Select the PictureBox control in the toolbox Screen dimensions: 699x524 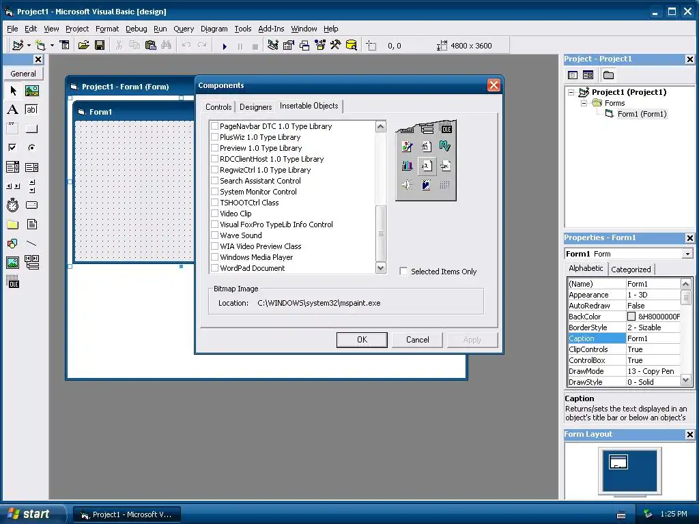click(x=31, y=91)
